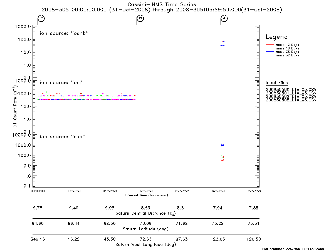Click the Legend heading
This screenshot has height=250, width=324.
point(277,37)
